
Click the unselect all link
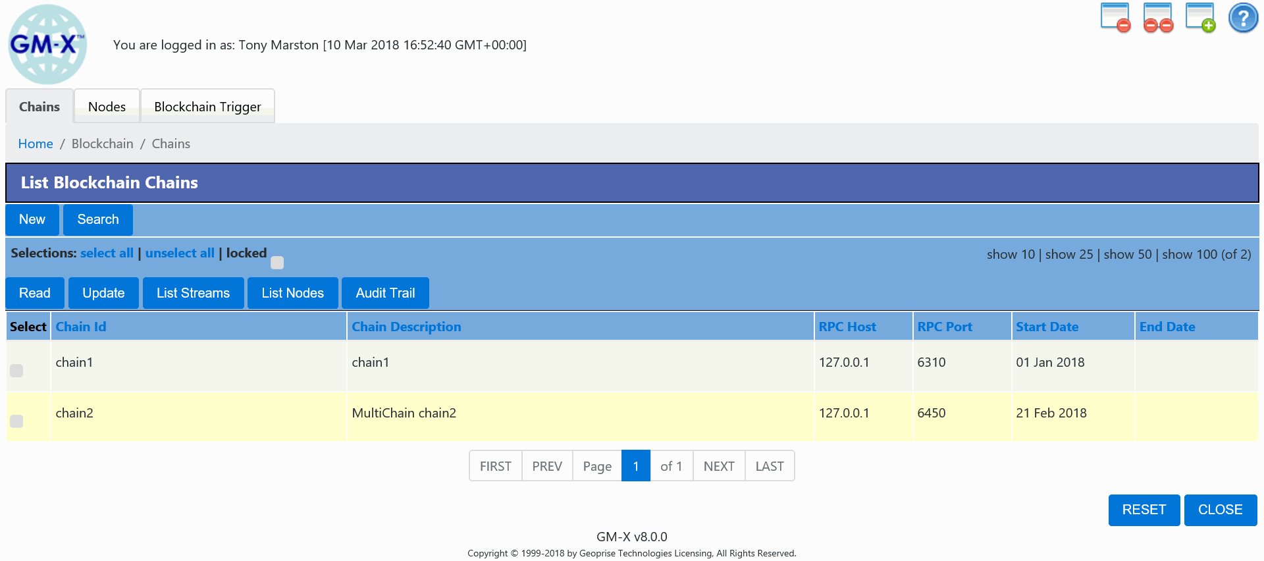tap(180, 253)
